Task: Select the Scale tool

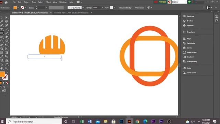Action: [x=7, y=41]
